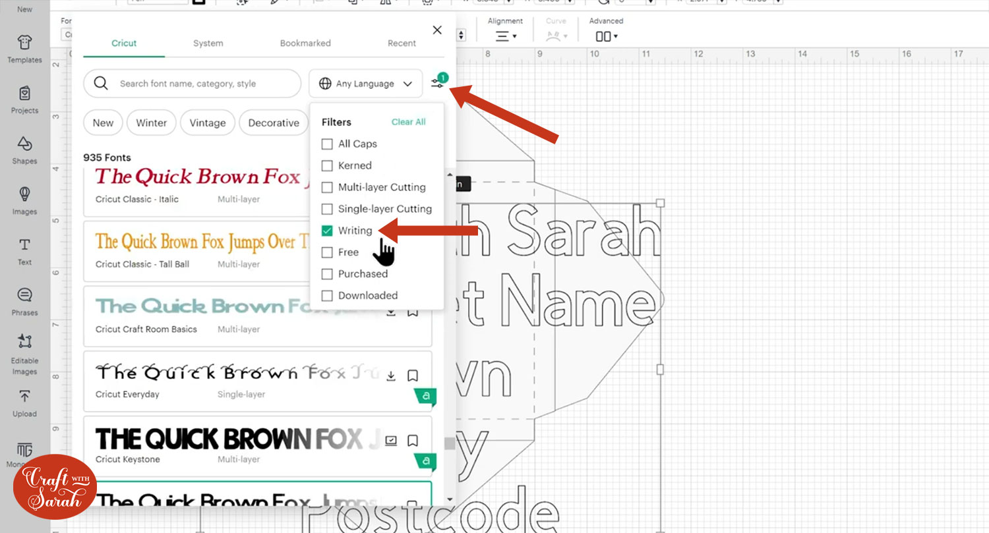Open the Images library
989x533 pixels.
click(x=24, y=200)
